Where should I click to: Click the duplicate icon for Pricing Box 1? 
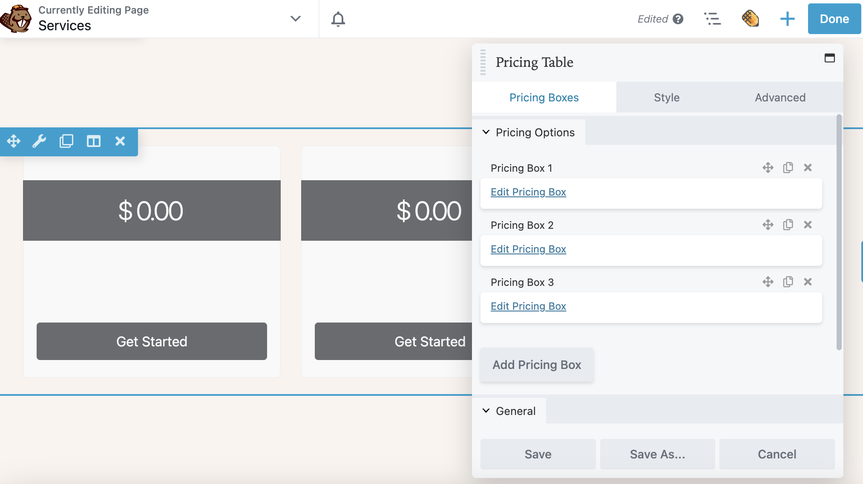click(x=788, y=167)
